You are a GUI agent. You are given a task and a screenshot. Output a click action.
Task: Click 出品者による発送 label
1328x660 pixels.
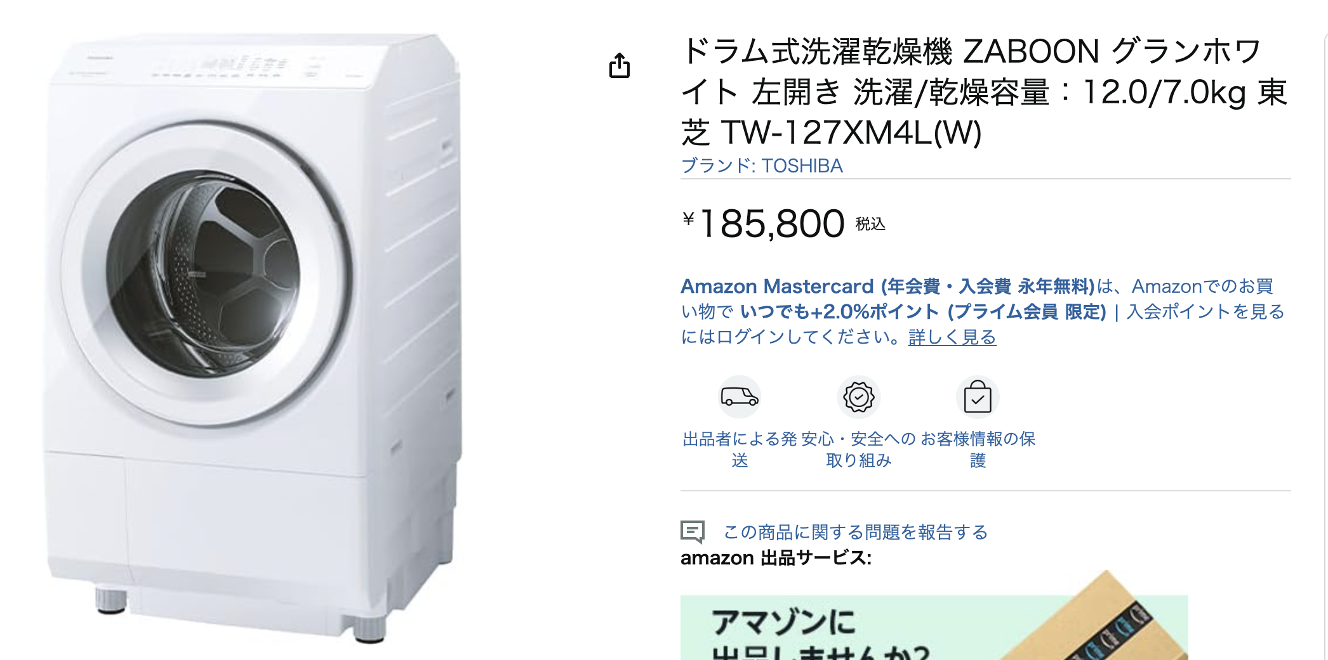pos(740,450)
